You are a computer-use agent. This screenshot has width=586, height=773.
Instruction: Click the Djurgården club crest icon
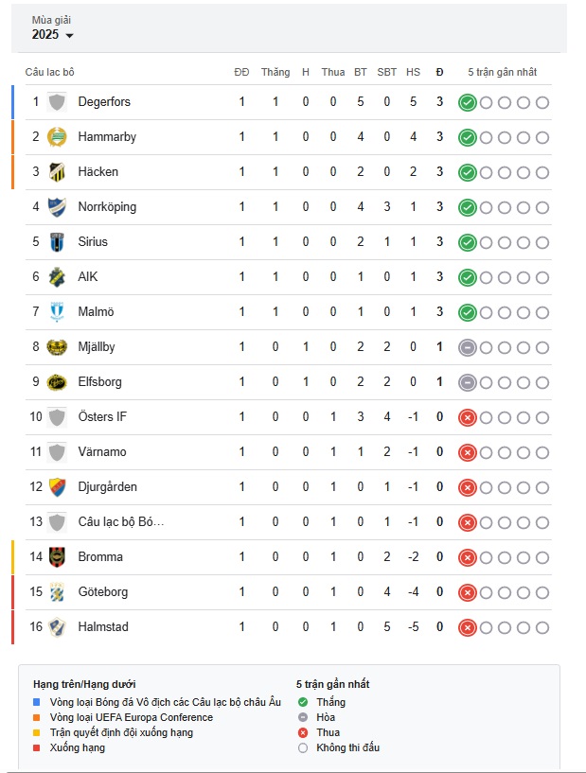pos(57,487)
